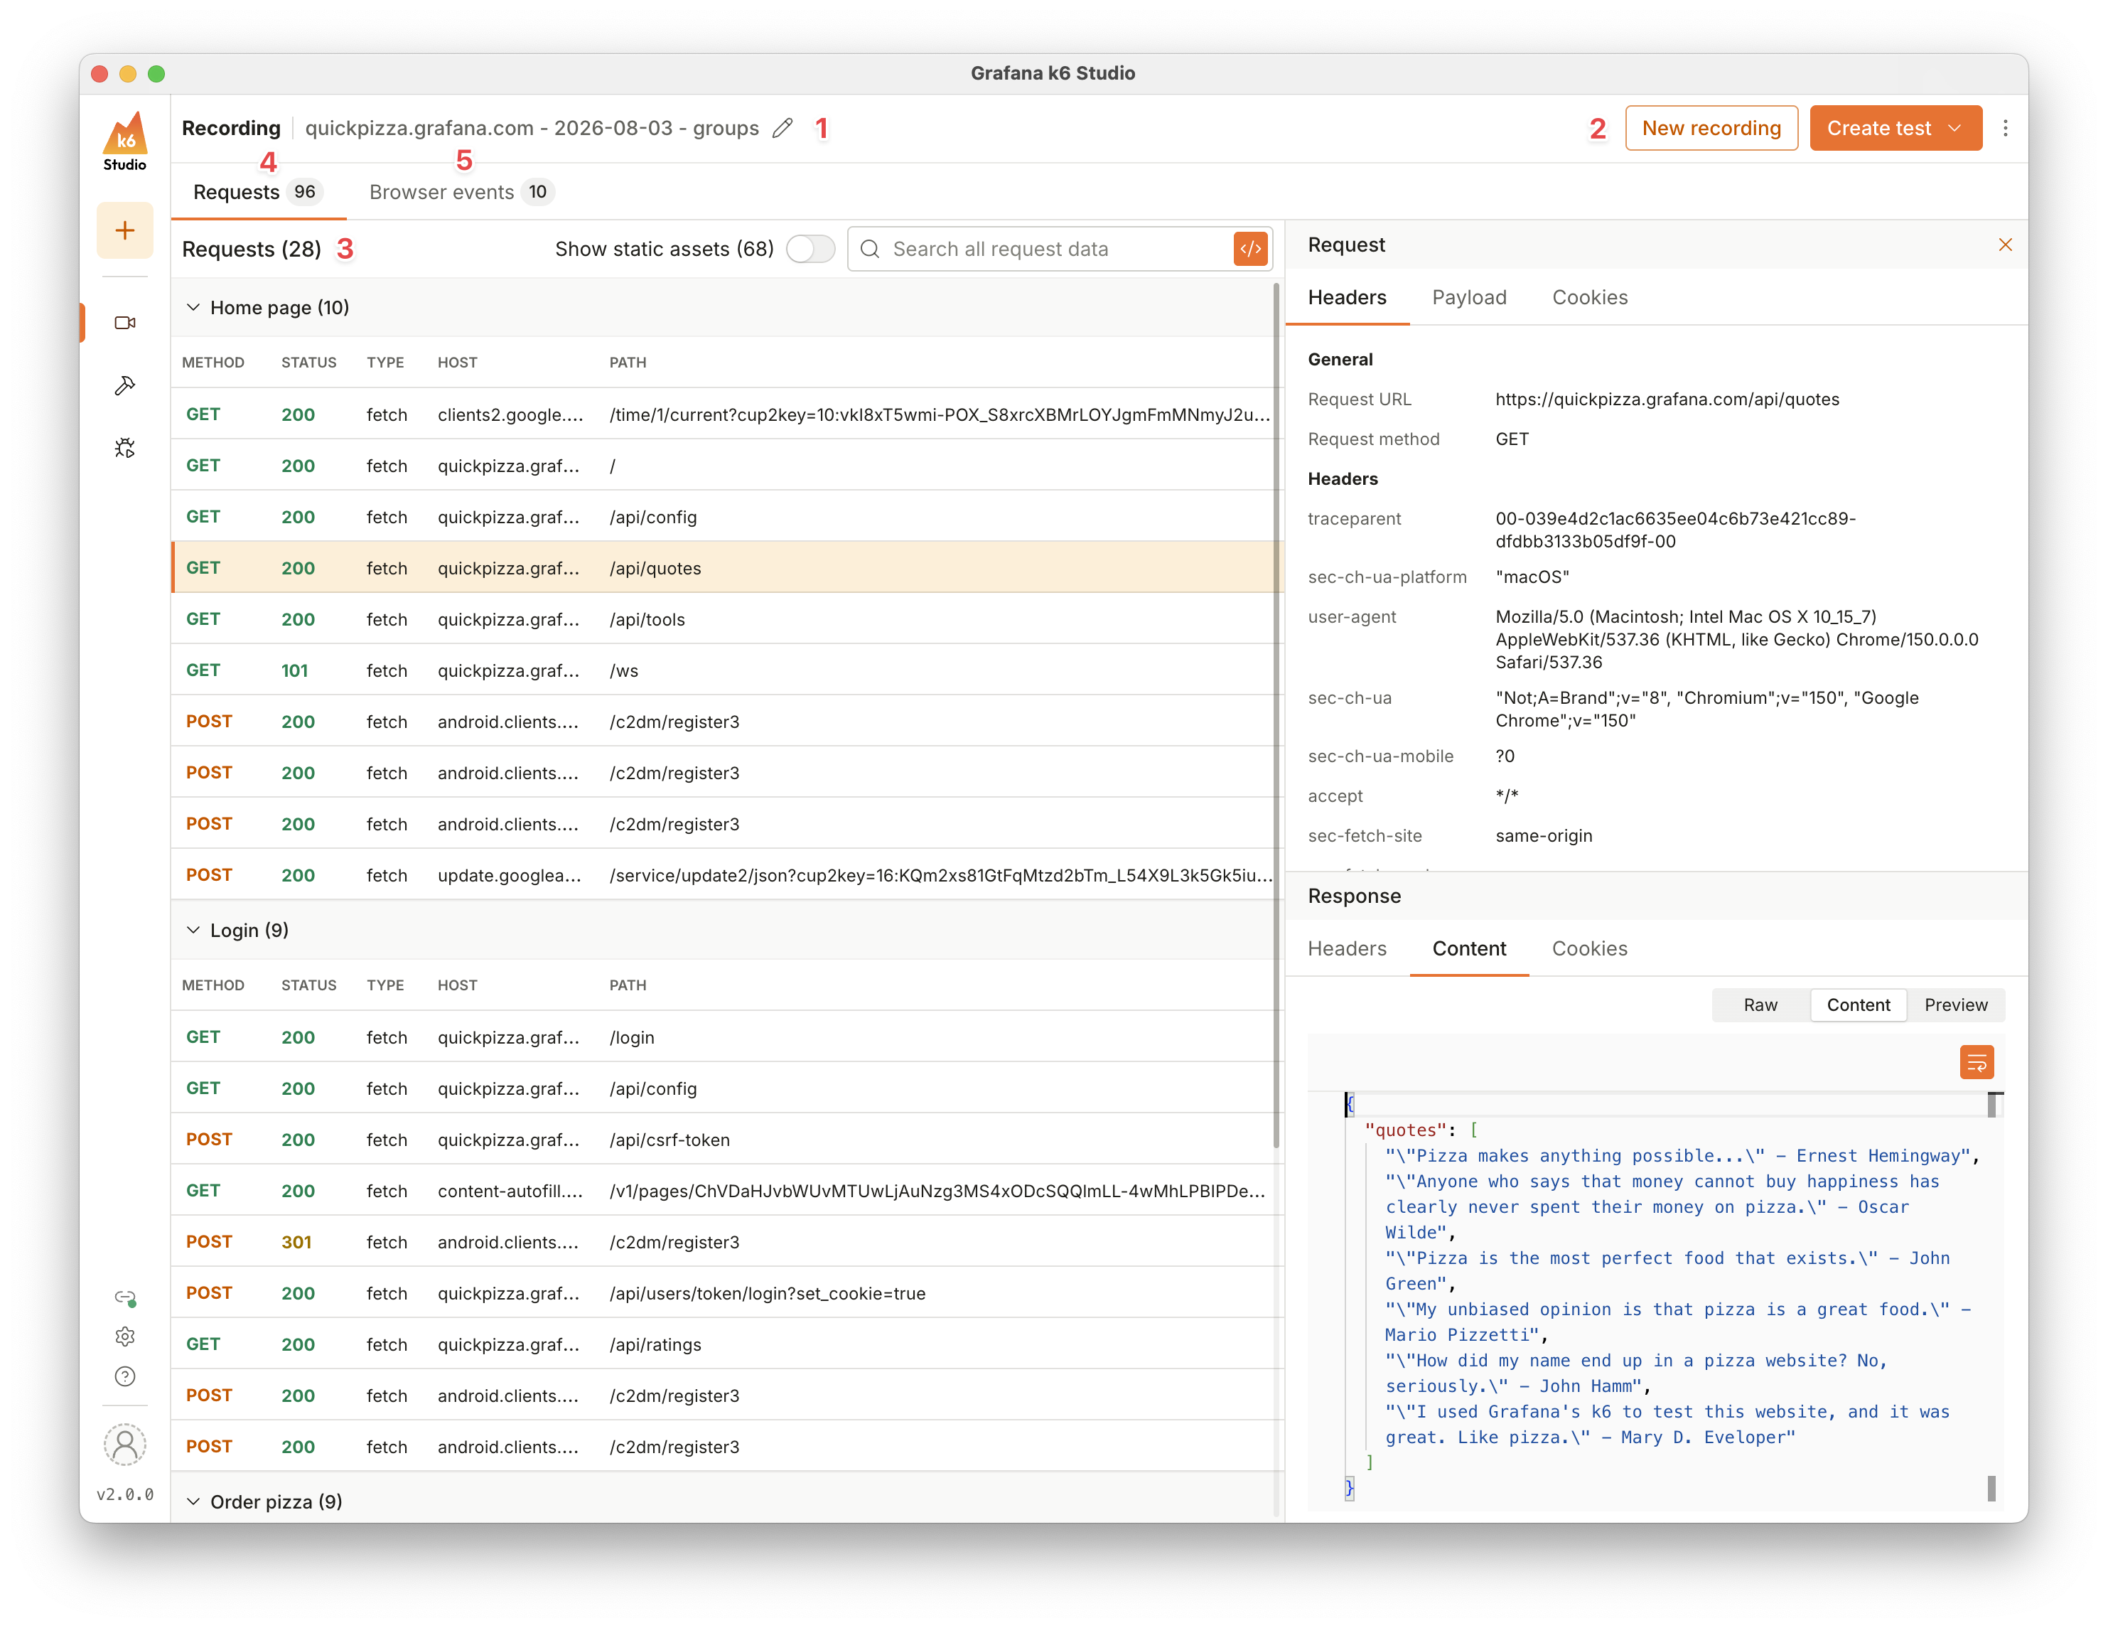
Task: Click the v2.0.0 version label
Action: [124, 1495]
